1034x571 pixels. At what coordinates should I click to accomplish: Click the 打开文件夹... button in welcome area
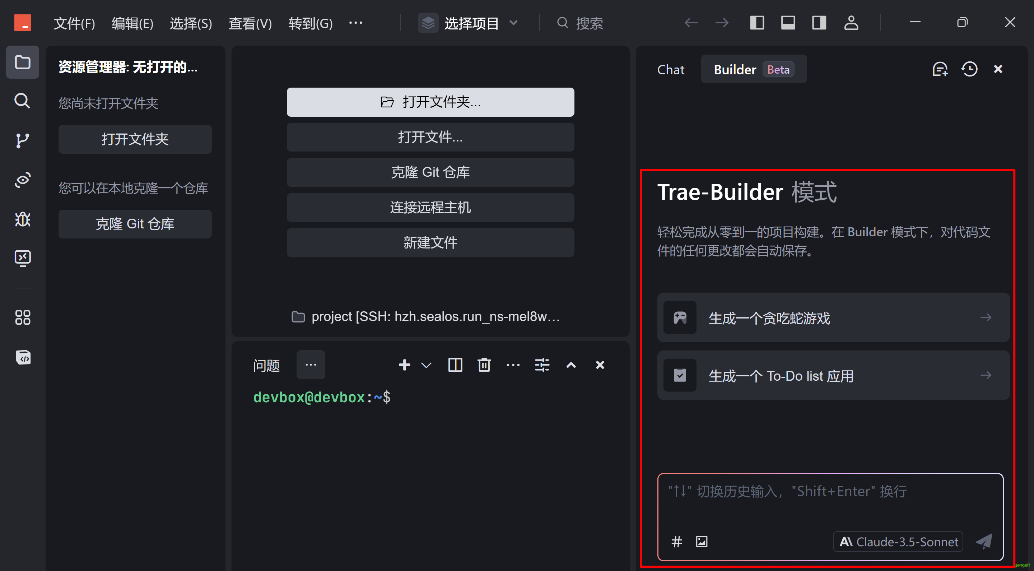pyautogui.click(x=430, y=102)
